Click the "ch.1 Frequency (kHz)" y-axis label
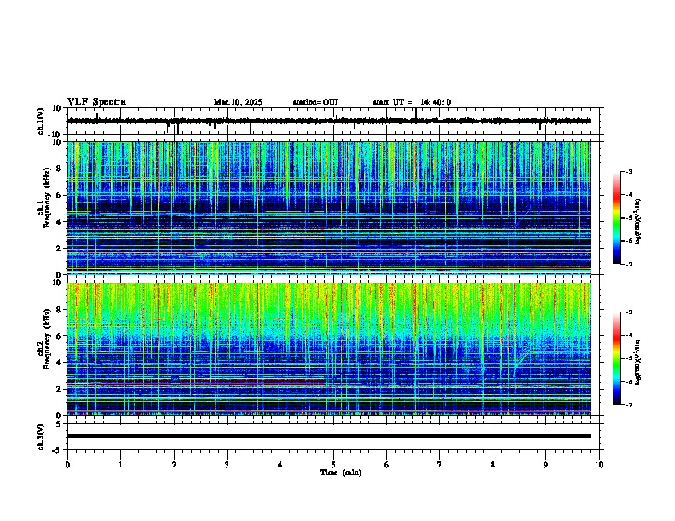Viewport: 675px width, 521px height. click(x=44, y=198)
